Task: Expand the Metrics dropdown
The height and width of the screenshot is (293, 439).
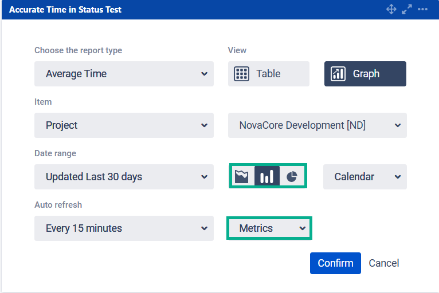Action: [x=269, y=228]
